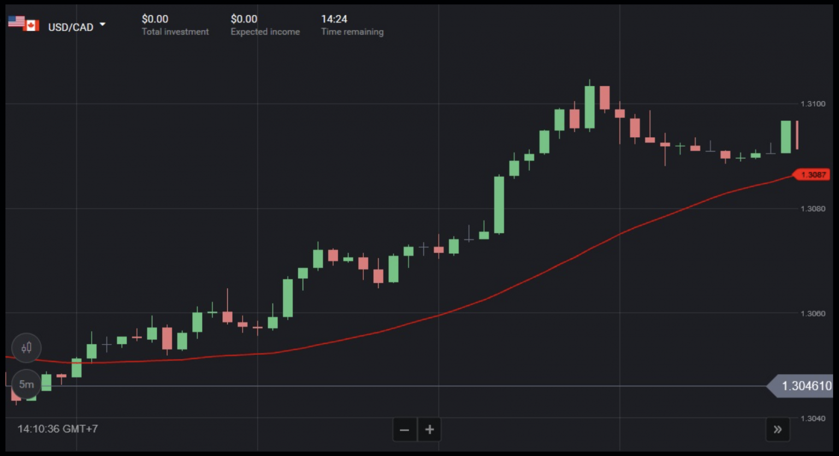
Task: Open the candlestick chart type selector
Action: click(26, 348)
